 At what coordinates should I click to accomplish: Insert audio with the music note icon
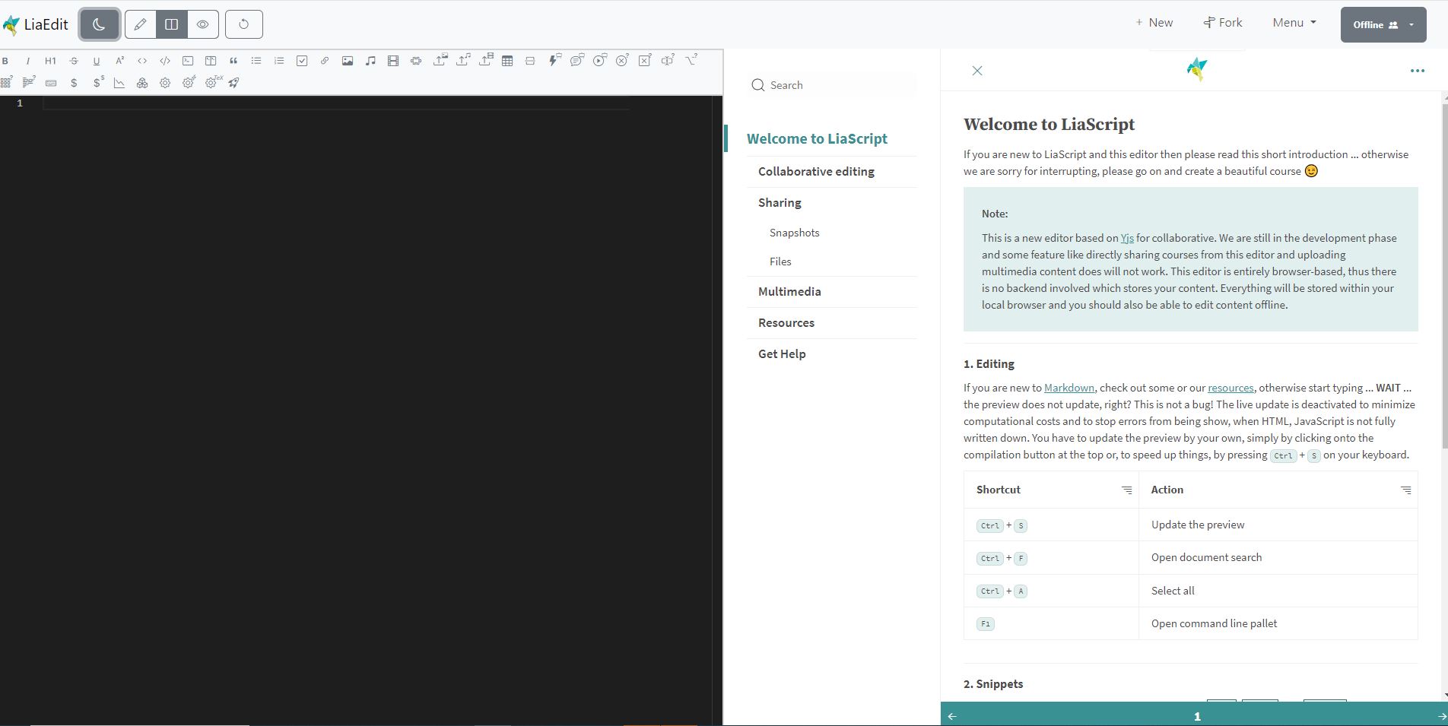(x=370, y=61)
